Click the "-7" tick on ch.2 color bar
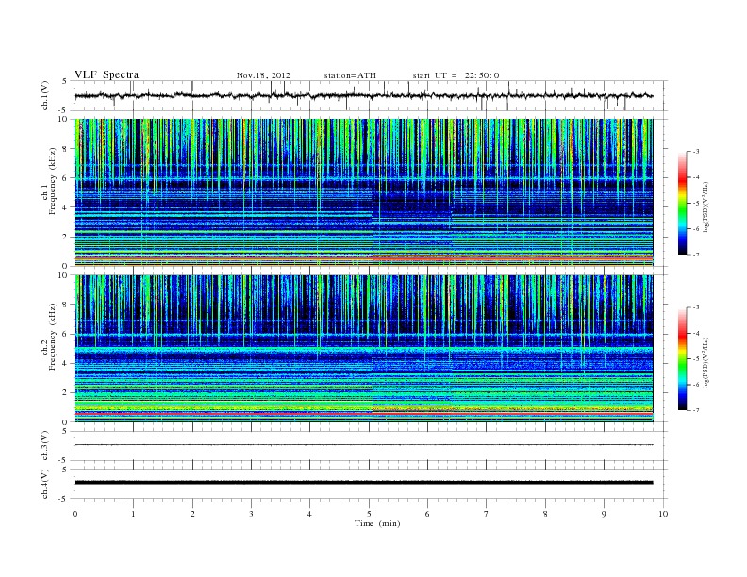The height and width of the screenshot is (577, 747). (696, 410)
